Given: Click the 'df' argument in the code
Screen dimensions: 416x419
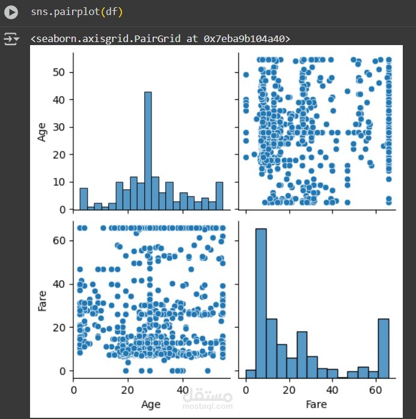Looking at the screenshot, I should 111,12.
